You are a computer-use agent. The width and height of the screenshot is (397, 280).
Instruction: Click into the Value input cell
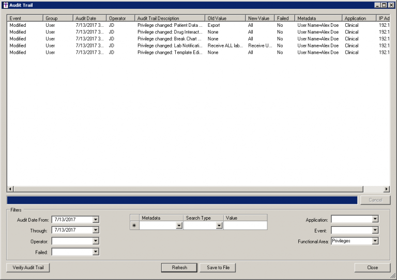pyautogui.click(x=245, y=226)
